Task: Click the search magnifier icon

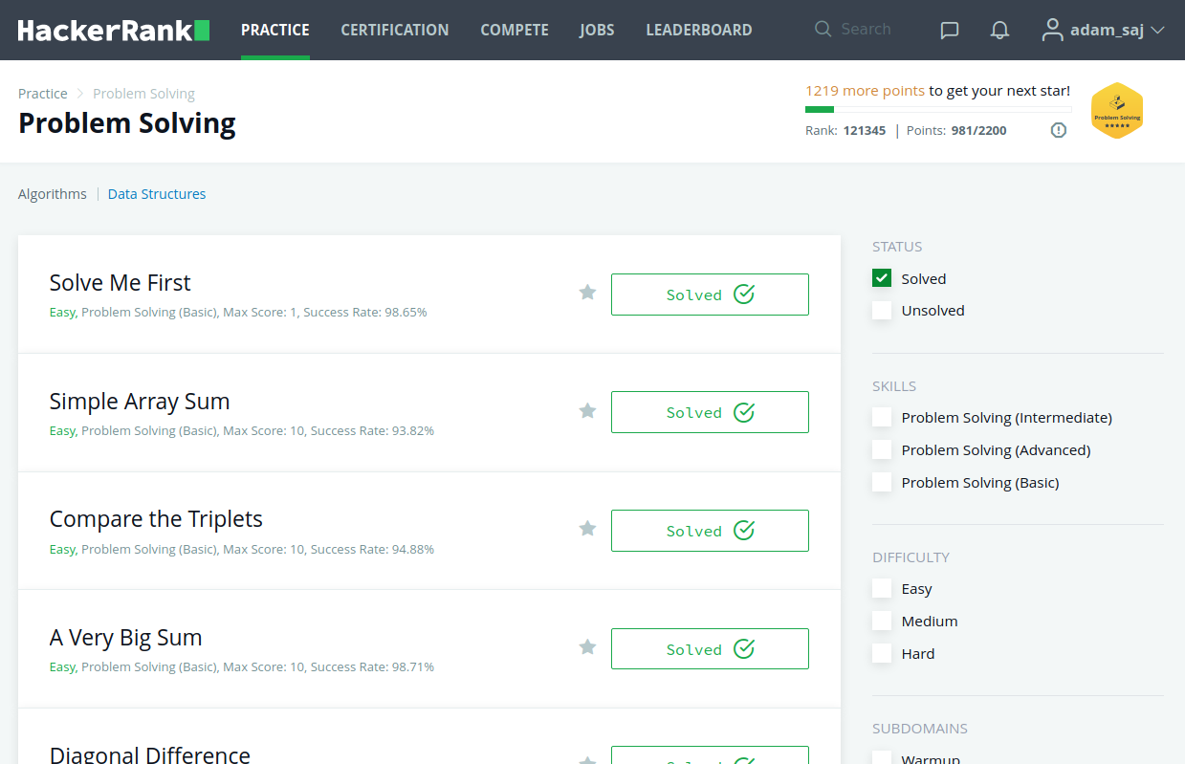Action: click(823, 30)
